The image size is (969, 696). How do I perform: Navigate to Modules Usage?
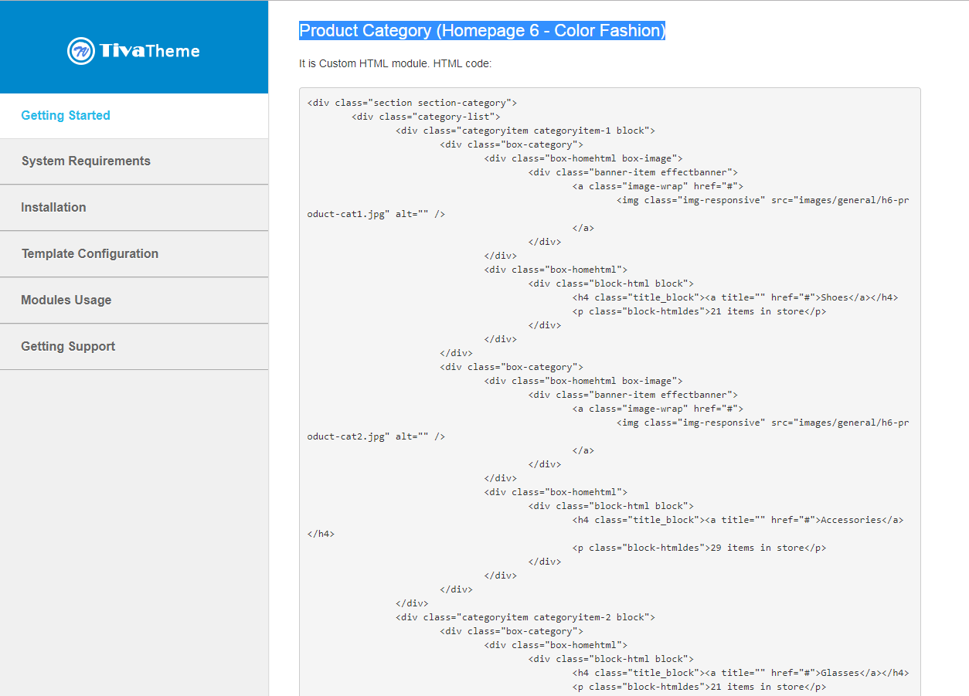(x=134, y=300)
